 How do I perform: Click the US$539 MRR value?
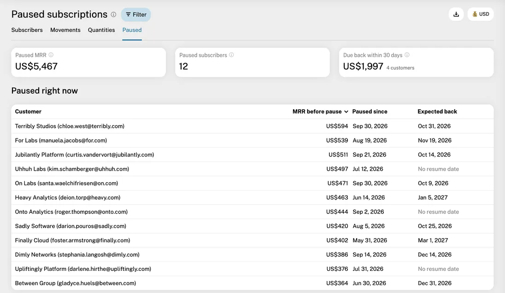click(x=337, y=140)
